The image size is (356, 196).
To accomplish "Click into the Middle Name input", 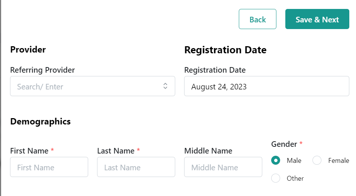I will pyautogui.click(x=223, y=167).
